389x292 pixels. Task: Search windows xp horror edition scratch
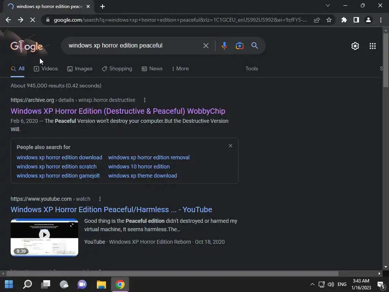point(57,167)
